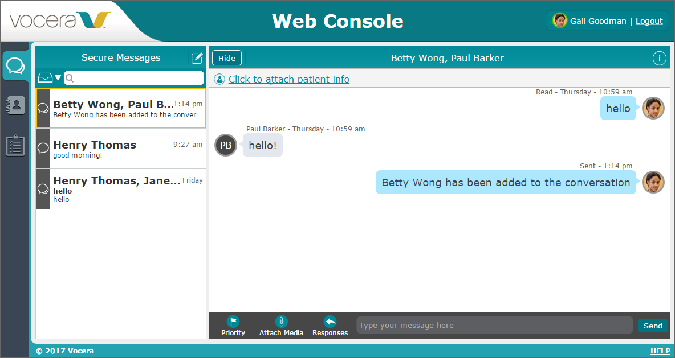Open the clipboard checklist sidebar icon
The image size is (675, 358).
point(15,145)
